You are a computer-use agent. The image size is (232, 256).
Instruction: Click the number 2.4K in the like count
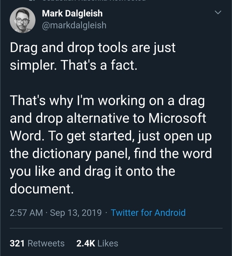[86, 243]
